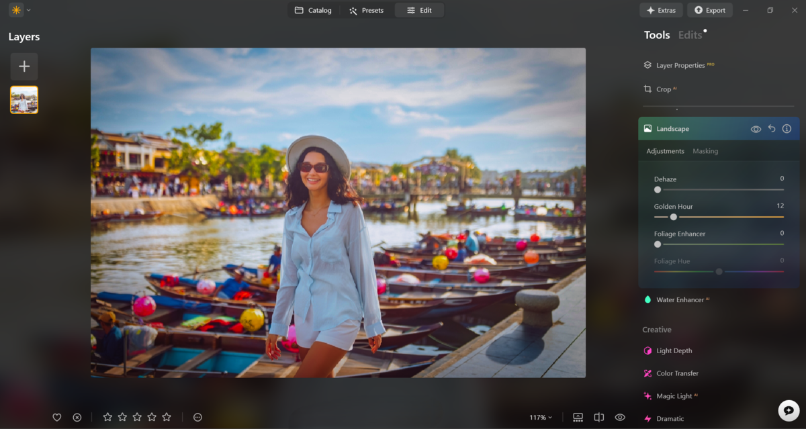Viewport: 806px width, 429px height.
Task: Click the Dehaze value field
Action: coord(782,179)
